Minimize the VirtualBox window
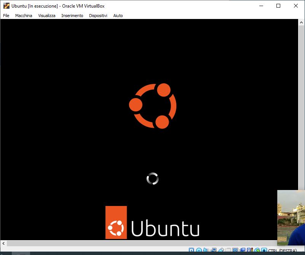Screen dimensions: 305x255 (x=261, y=6)
